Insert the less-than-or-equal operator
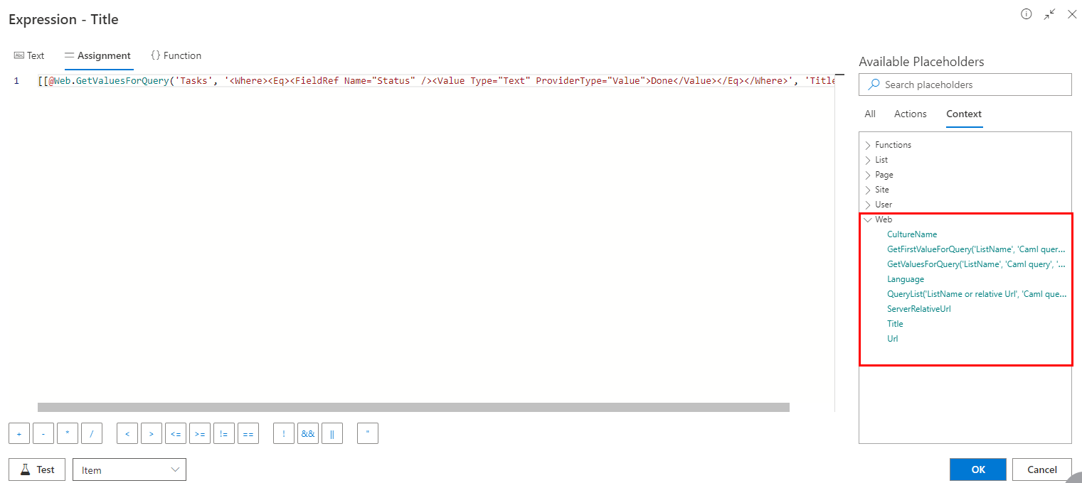The height and width of the screenshot is (483, 1082). (x=176, y=433)
